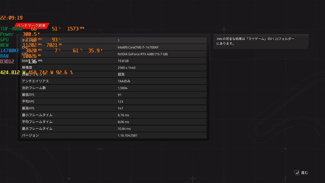Image resolution: width=325 pixels, height=183 pixels.
Task: Select the 平均FPS 123 row
Action: pyautogui.click(x=113, y=101)
